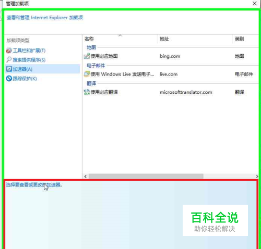This screenshot has width=261, height=249.
Task: Click the Accelerators (加速器) icon
Action: tap(9, 69)
